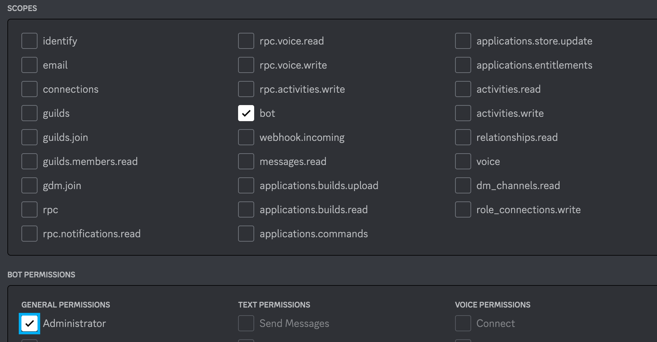Check dm_channels.read scope

[463, 185]
